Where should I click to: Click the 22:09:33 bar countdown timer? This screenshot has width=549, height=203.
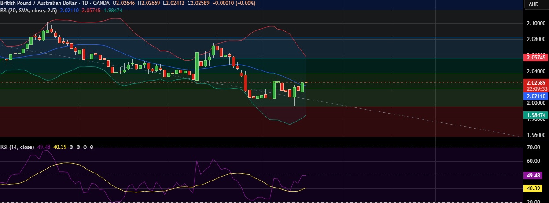click(535, 88)
